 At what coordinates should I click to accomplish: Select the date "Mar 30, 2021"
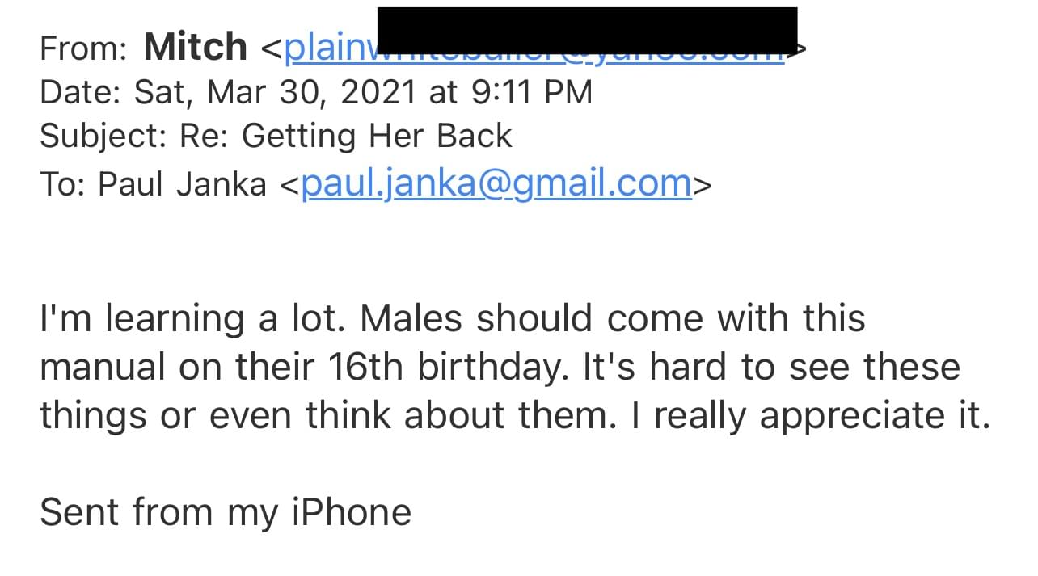click(x=312, y=93)
